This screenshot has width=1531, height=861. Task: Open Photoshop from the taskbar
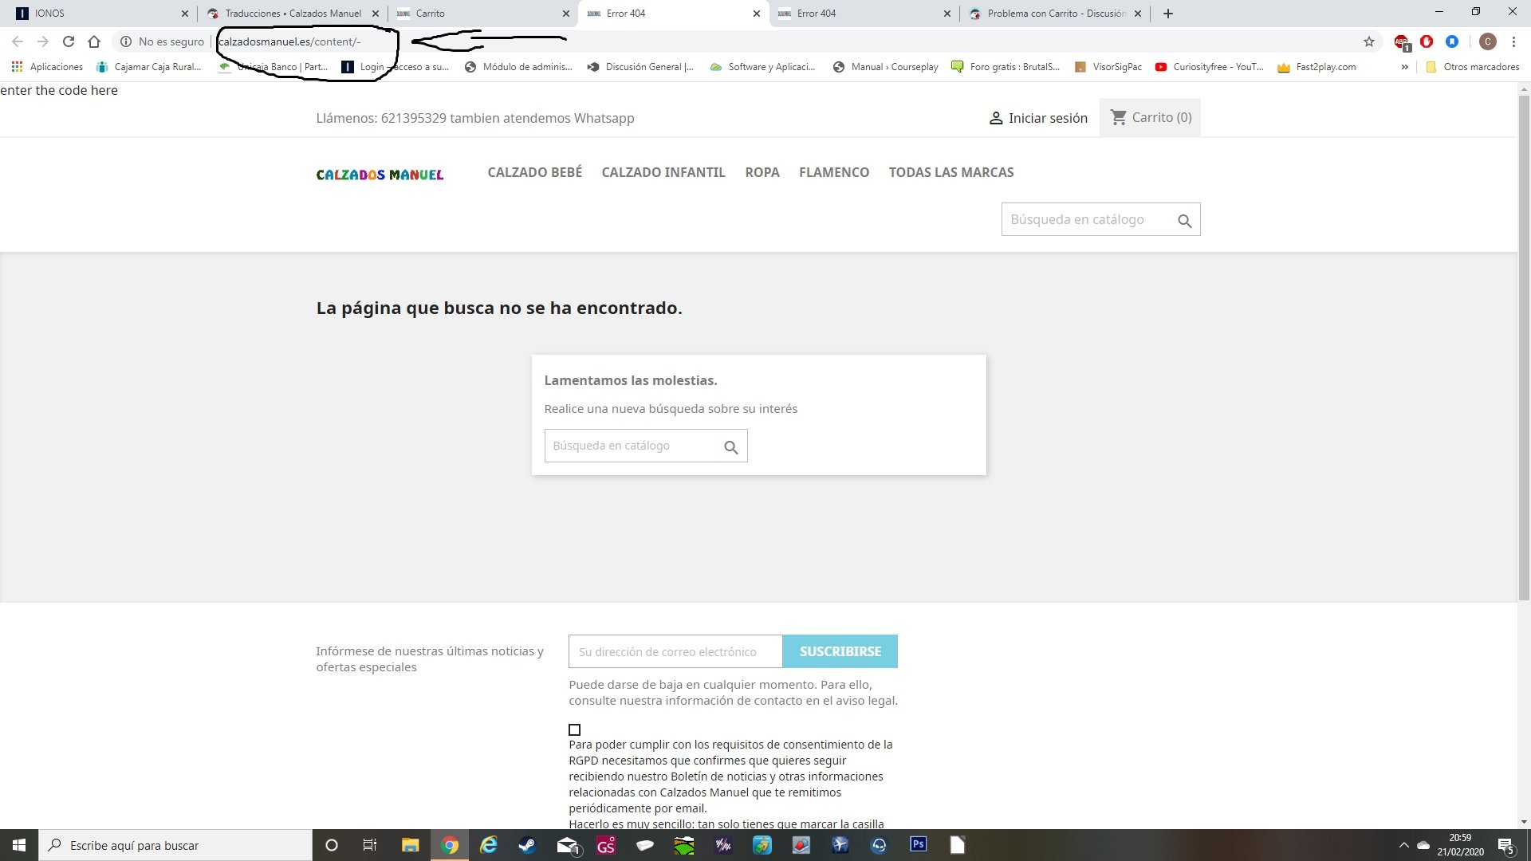click(x=918, y=844)
